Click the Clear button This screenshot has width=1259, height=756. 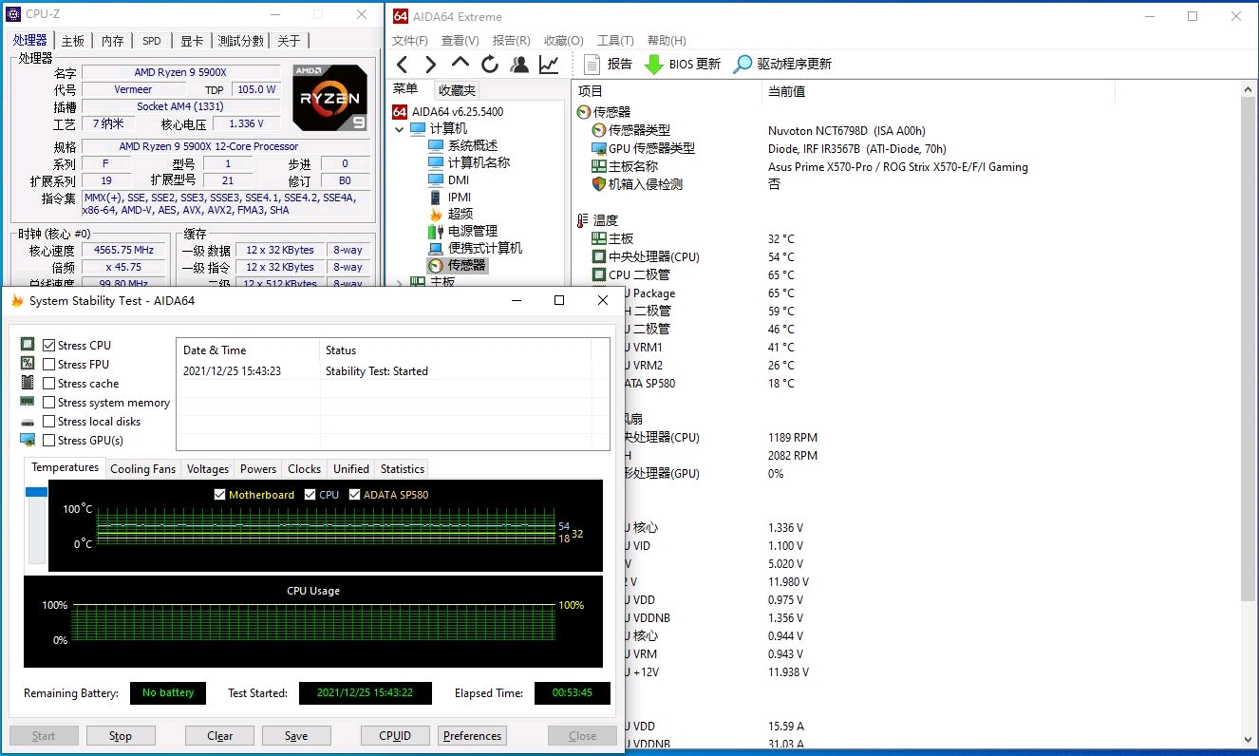tap(220, 736)
